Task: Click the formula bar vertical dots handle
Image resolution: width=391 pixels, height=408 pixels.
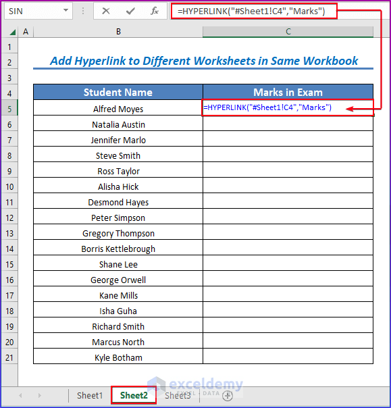Action: click(x=83, y=11)
